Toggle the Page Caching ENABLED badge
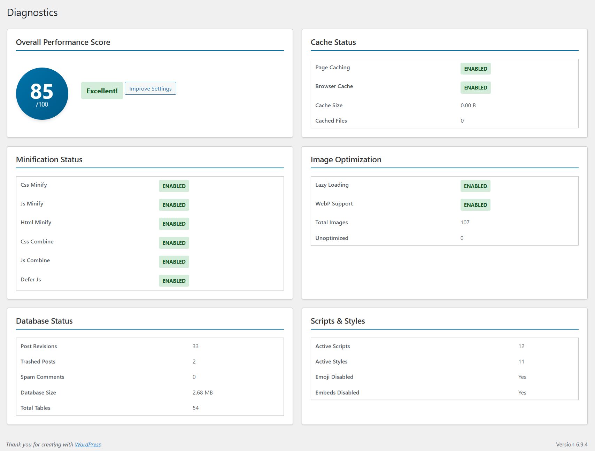Screen dimensions: 595x451 [x=475, y=69]
